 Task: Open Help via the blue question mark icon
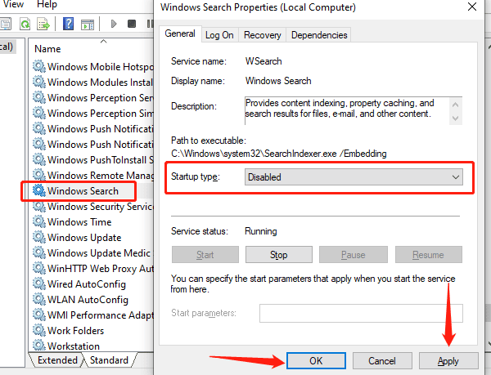click(68, 24)
